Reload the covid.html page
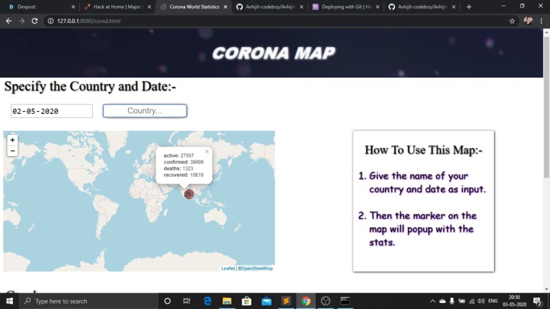 coord(34,21)
